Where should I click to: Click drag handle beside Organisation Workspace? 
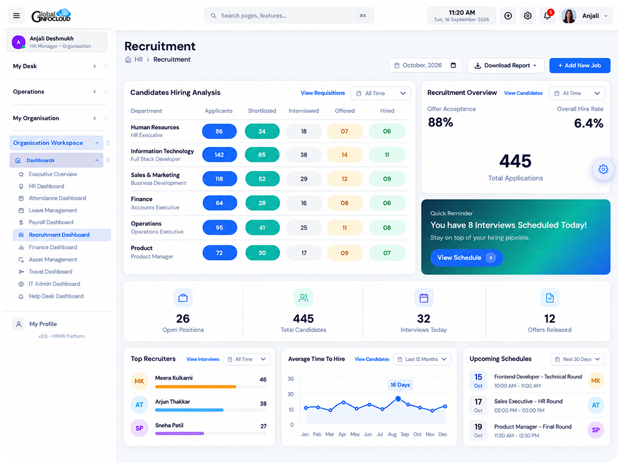(x=108, y=143)
